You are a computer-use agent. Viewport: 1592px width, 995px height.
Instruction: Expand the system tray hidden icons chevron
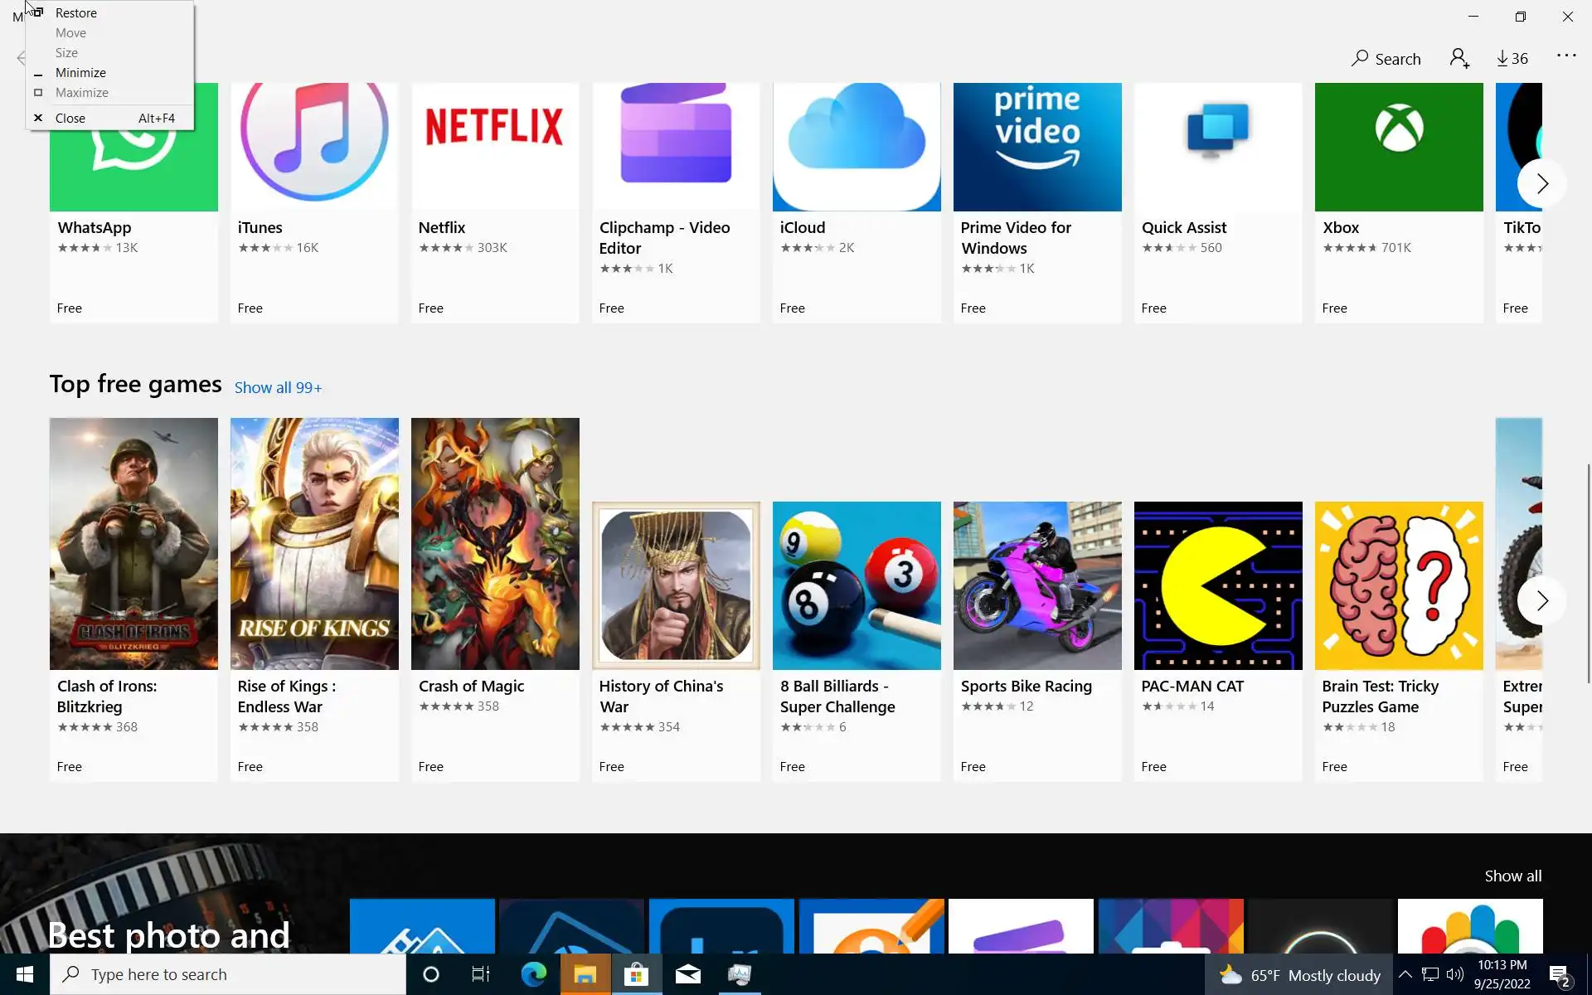tap(1405, 974)
